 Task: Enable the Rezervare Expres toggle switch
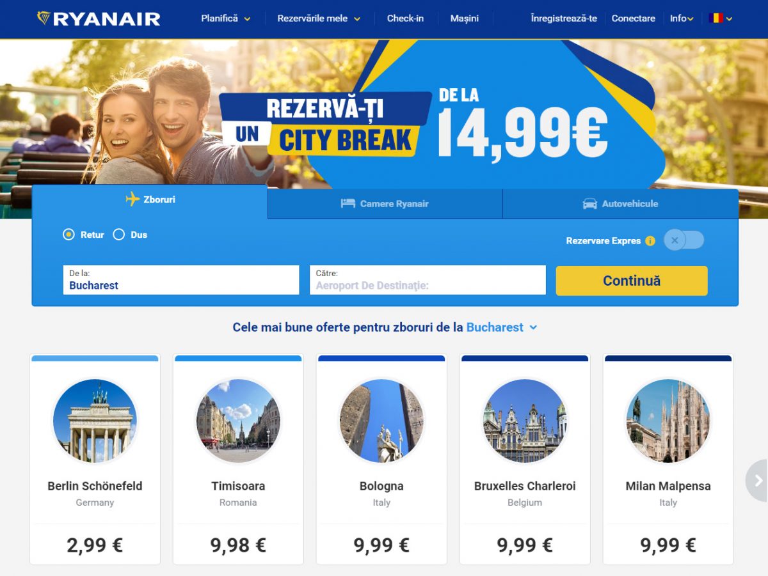coord(684,240)
